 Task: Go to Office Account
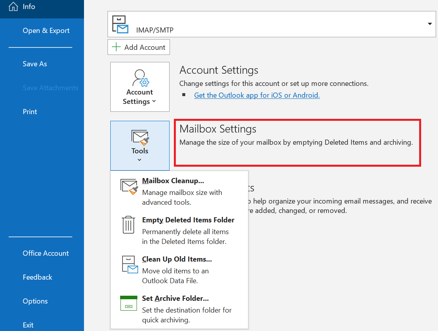[x=46, y=253]
